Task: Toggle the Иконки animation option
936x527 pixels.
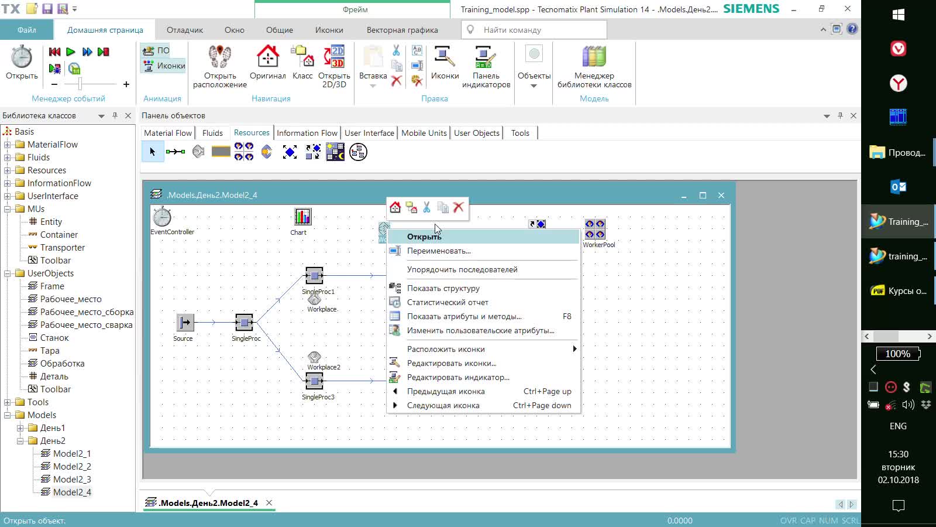Action: (x=164, y=66)
